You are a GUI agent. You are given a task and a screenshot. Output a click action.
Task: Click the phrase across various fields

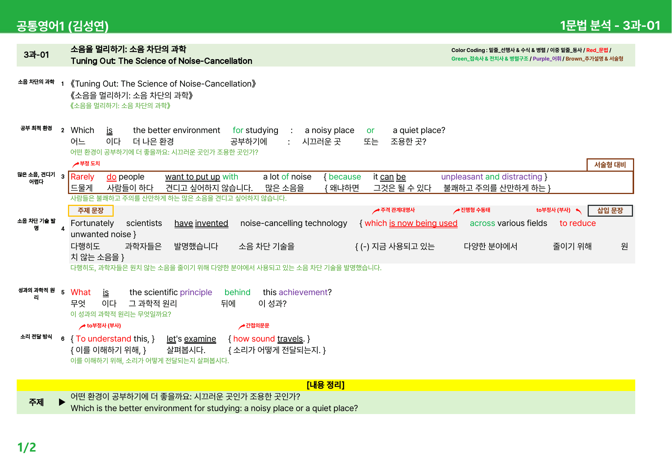pyautogui.click(x=509, y=223)
